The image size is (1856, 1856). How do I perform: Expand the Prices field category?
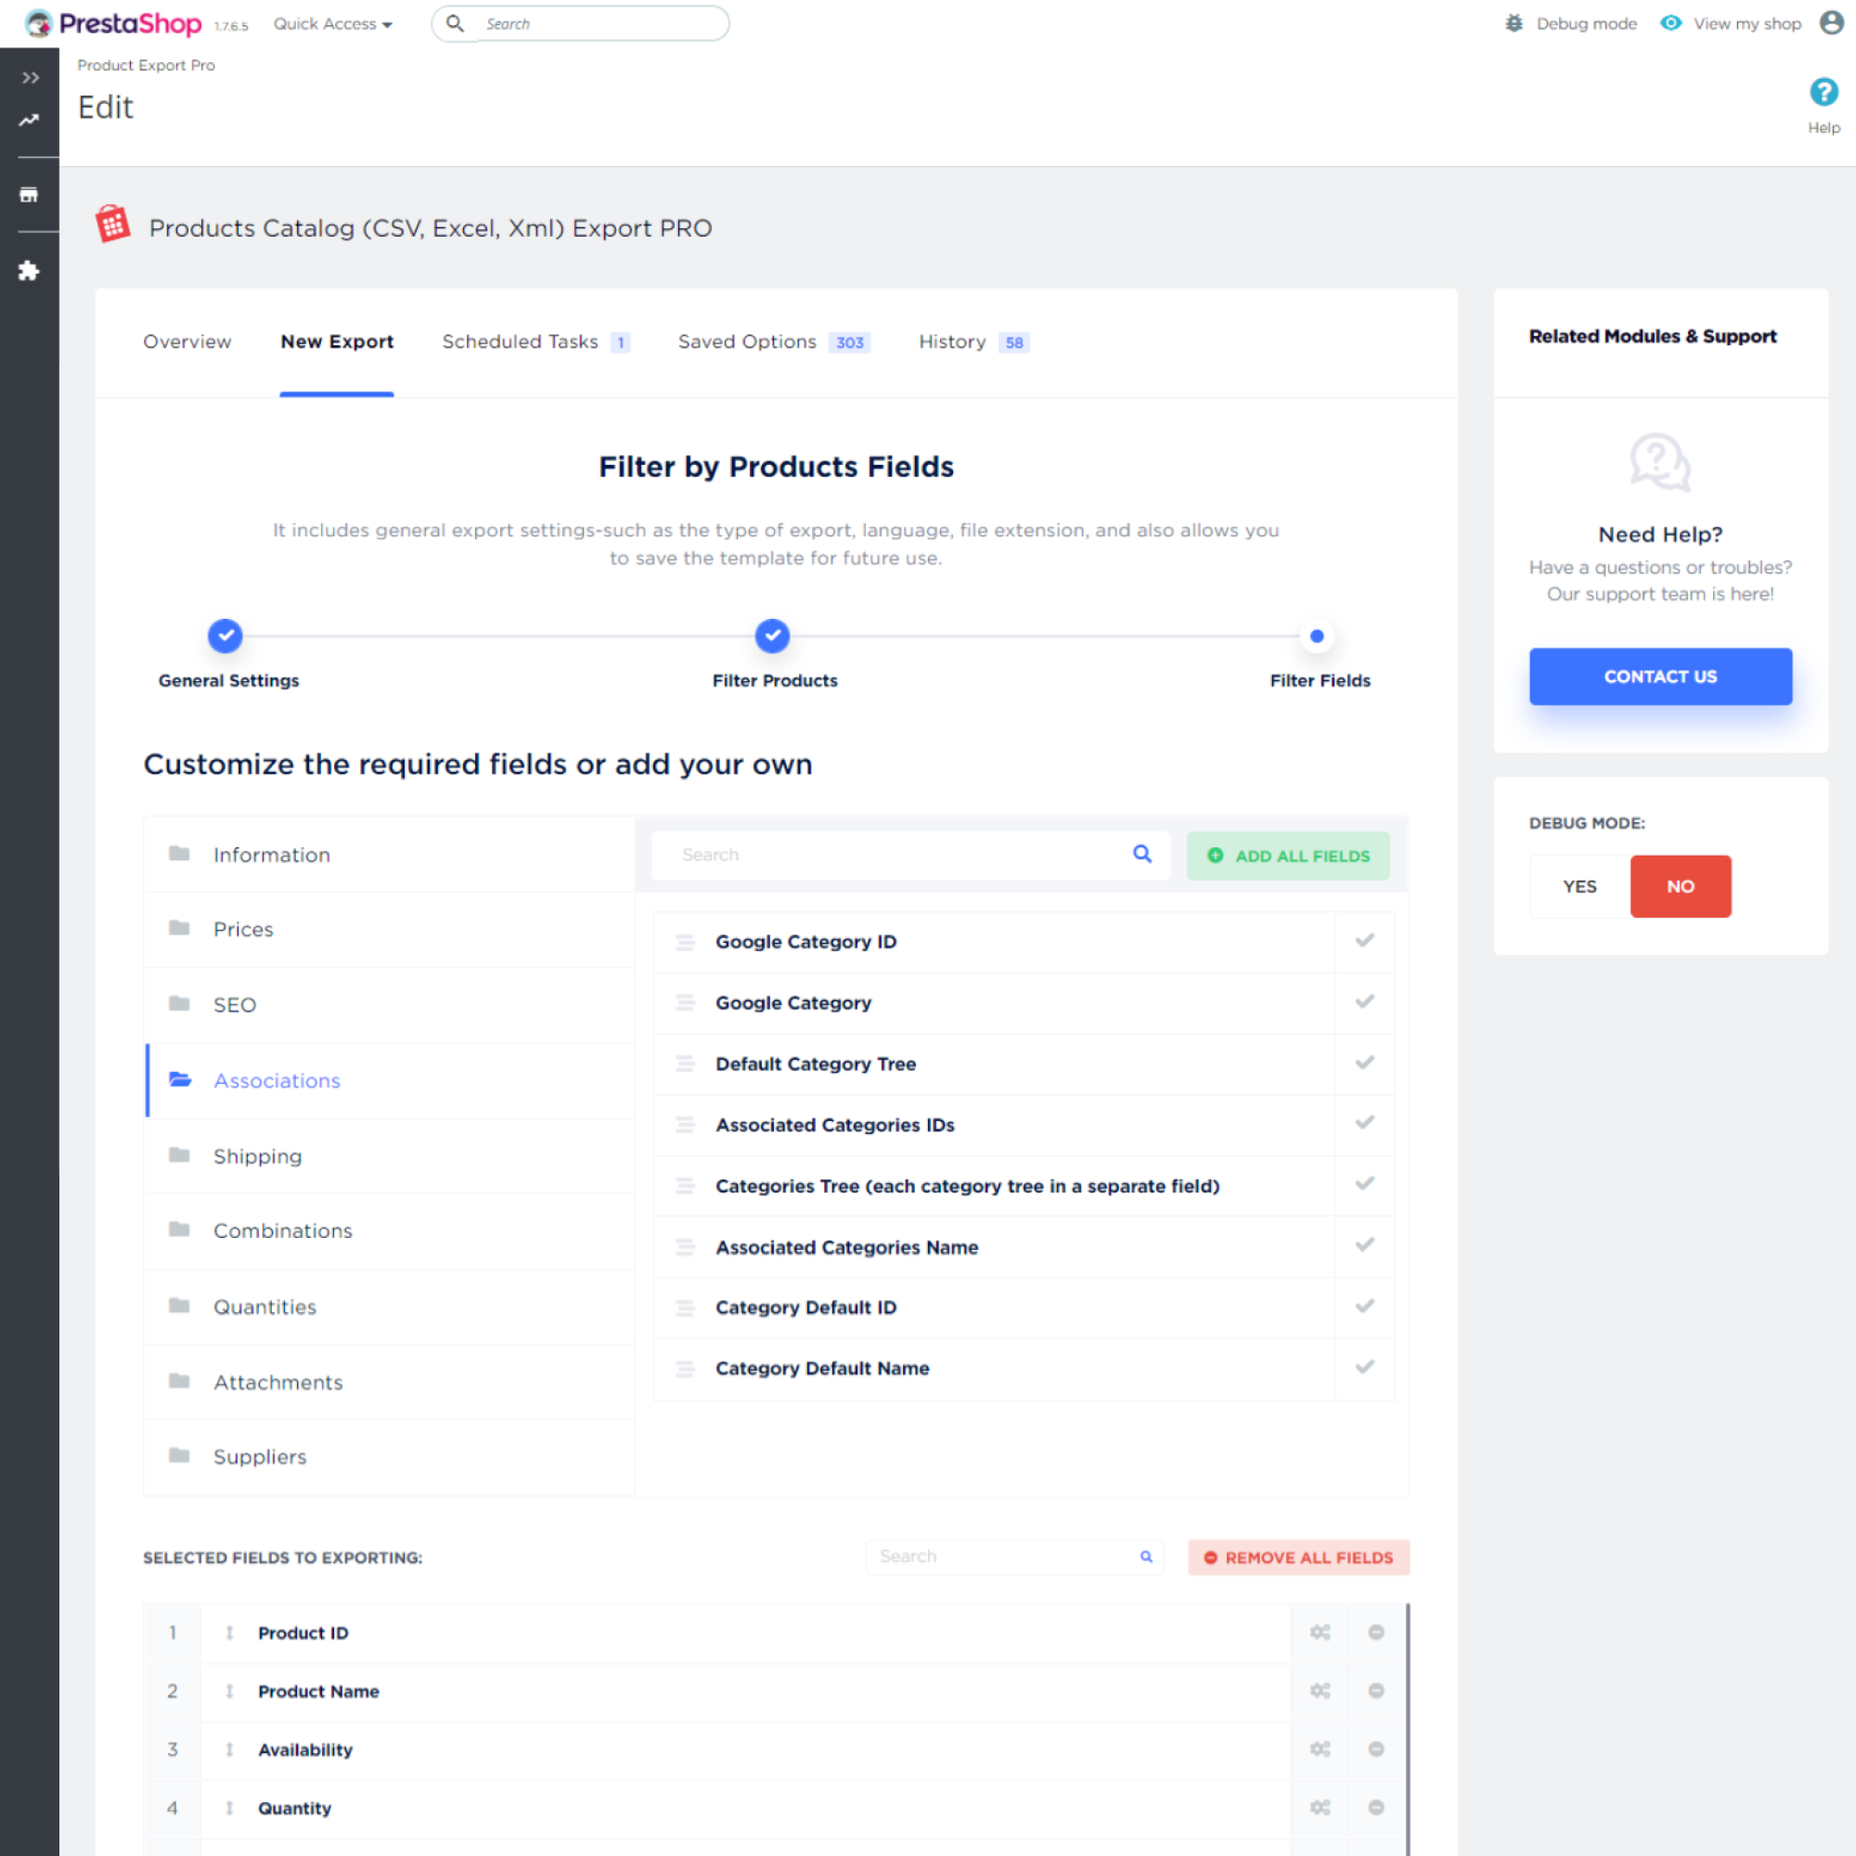[243, 929]
